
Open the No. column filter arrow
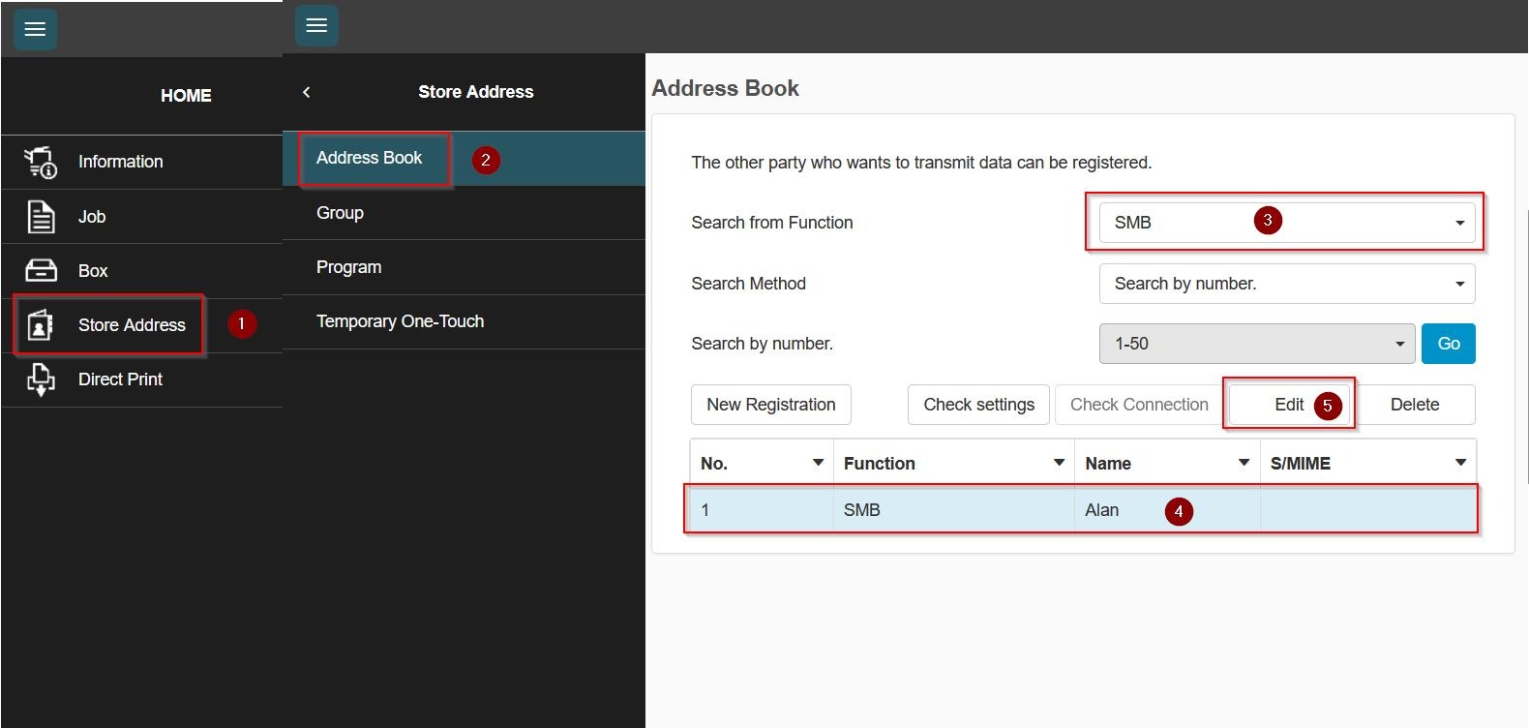pyautogui.click(x=818, y=463)
